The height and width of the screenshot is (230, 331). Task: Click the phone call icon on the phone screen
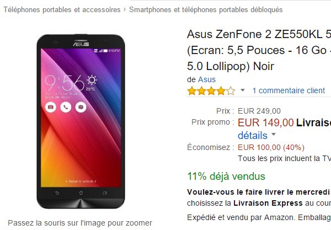[x=66, y=107]
